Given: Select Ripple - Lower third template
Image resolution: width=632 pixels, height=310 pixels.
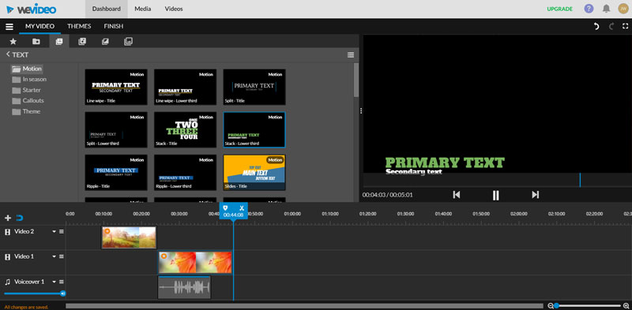Looking at the screenshot, I should pyautogui.click(x=186, y=172).
